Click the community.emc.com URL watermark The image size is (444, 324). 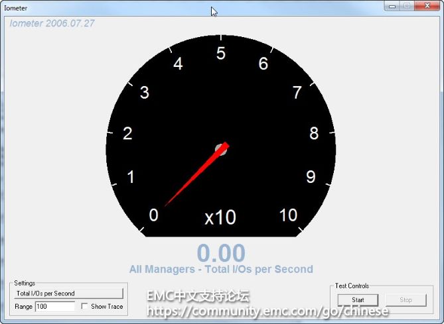[x=267, y=311]
